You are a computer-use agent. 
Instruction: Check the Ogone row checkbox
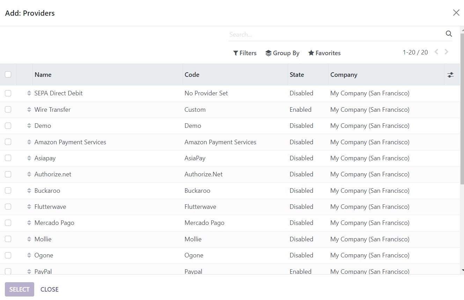tap(8, 255)
